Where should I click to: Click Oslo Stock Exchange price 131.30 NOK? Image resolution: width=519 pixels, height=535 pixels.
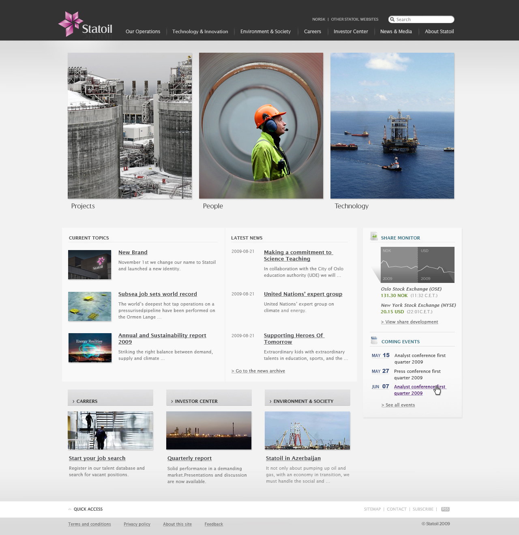(394, 296)
